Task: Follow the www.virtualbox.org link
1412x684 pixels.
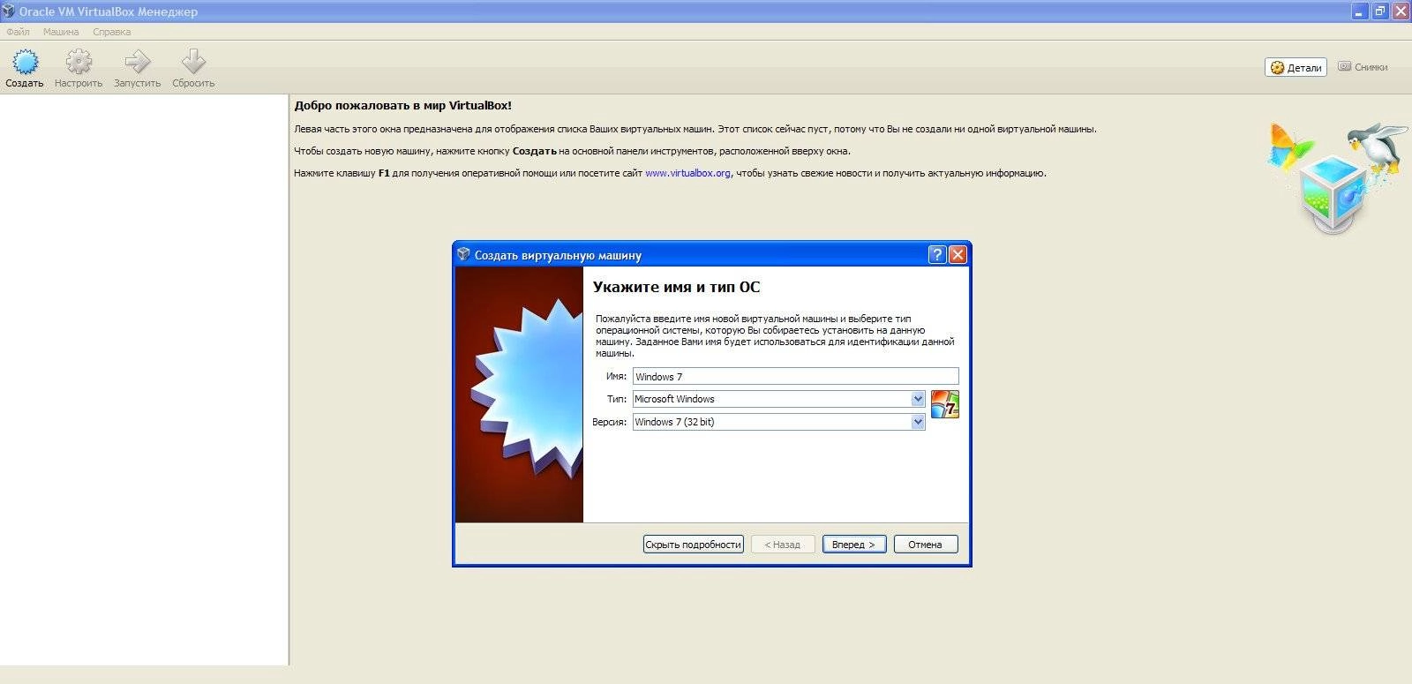Action: [x=687, y=173]
